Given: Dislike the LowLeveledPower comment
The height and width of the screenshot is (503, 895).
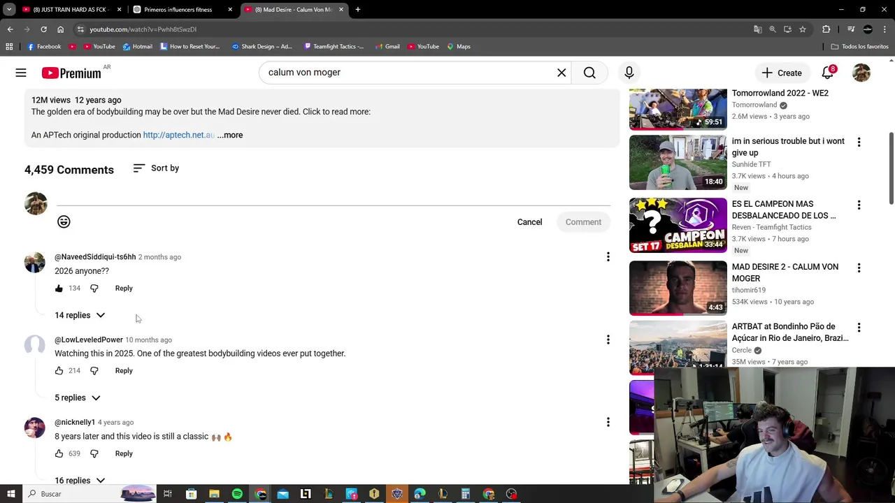Looking at the screenshot, I should pos(94,371).
